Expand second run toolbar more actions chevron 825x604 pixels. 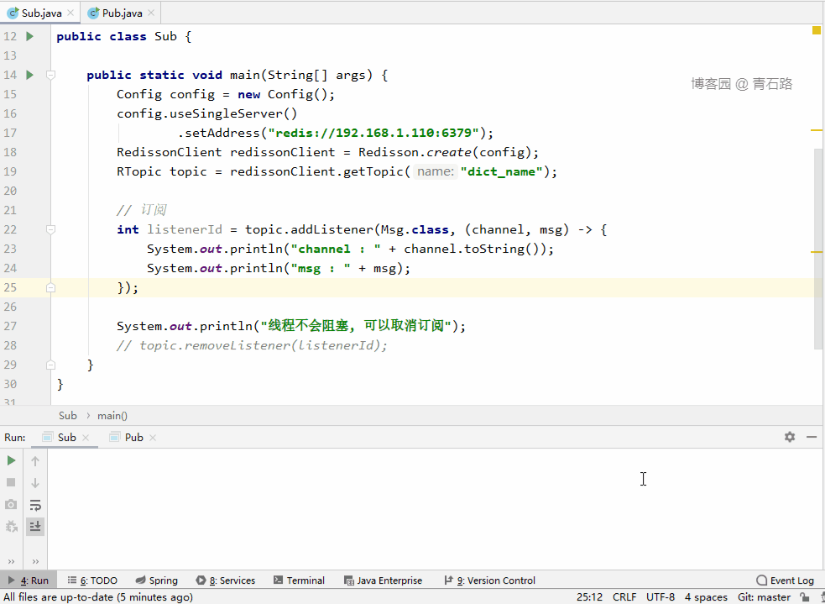pyautogui.click(x=35, y=561)
